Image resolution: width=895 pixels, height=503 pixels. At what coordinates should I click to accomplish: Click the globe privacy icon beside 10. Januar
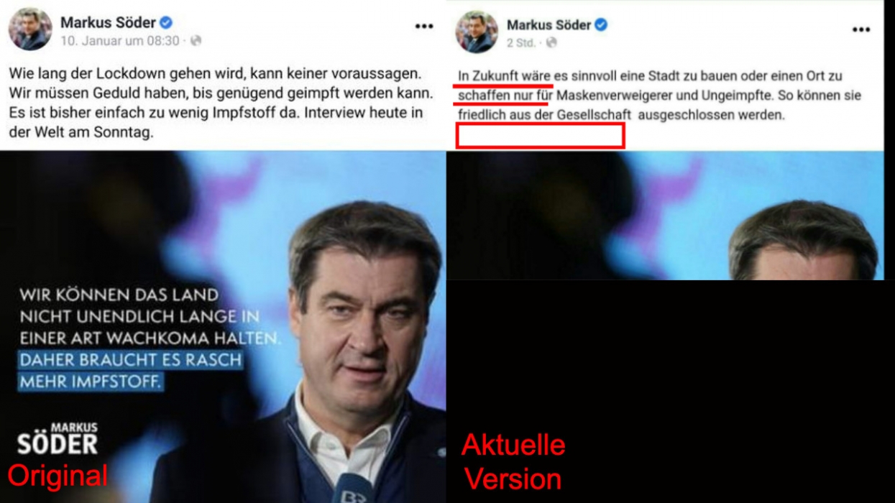click(x=196, y=41)
